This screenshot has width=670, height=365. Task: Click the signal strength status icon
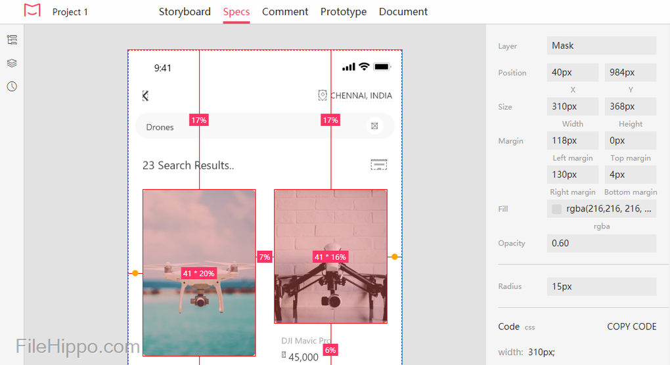coord(349,67)
